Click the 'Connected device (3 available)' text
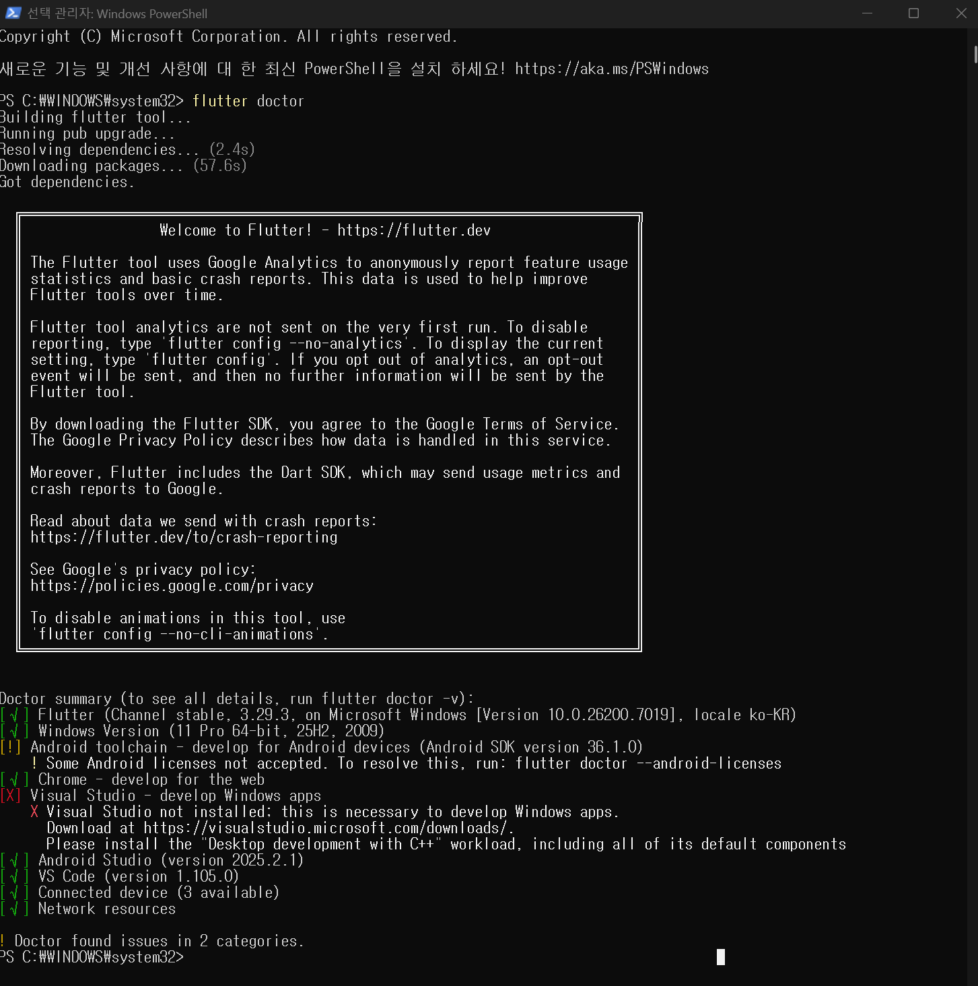The width and height of the screenshot is (978, 986). (159, 892)
